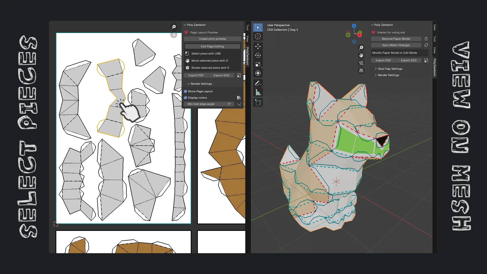
Task: Click Export PDF in page layout panel
Action: point(196,75)
